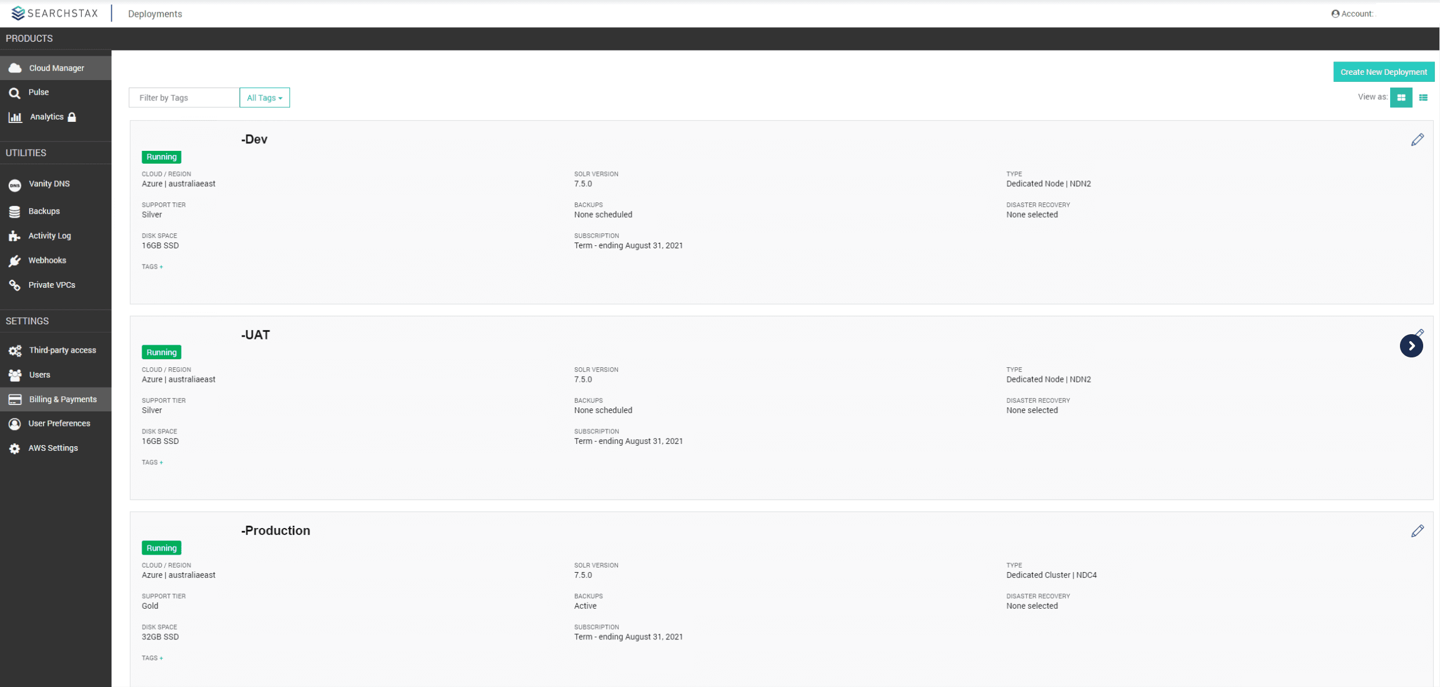Viewport: 1440px width, 687px height.
Task: Access Activity Log utility
Action: tap(49, 235)
